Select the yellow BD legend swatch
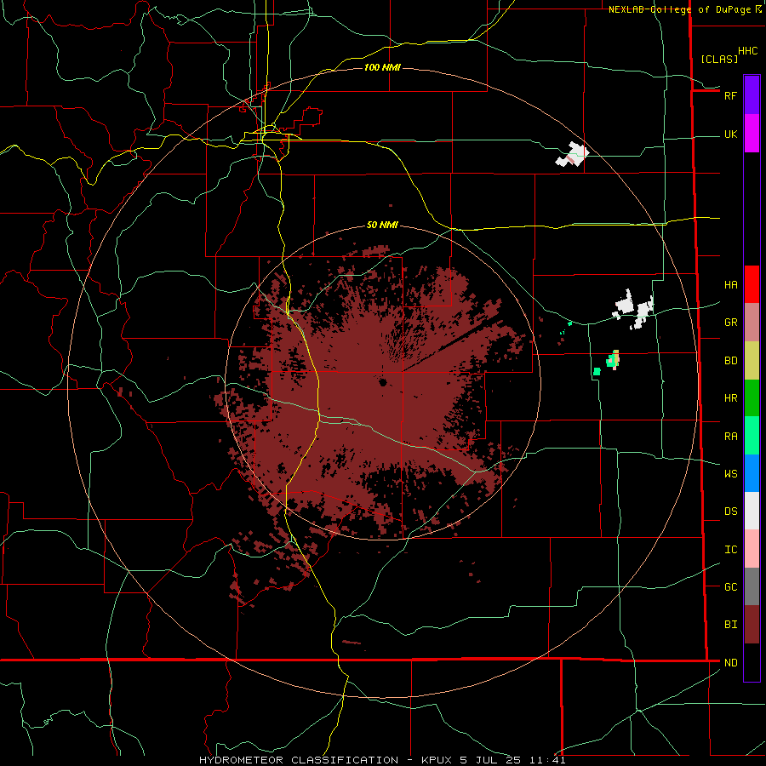 tap(752, 361)
